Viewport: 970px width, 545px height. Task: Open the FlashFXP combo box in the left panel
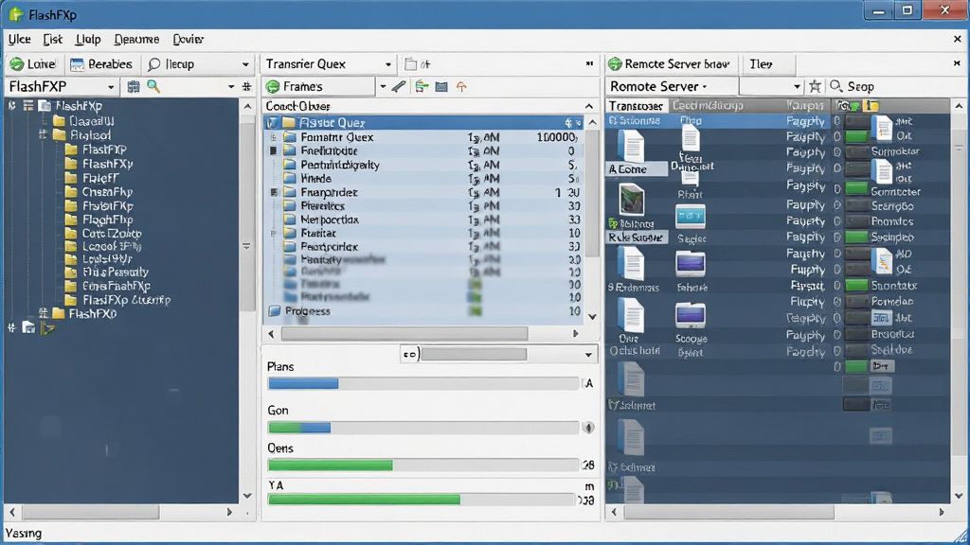tap(61, 86)
